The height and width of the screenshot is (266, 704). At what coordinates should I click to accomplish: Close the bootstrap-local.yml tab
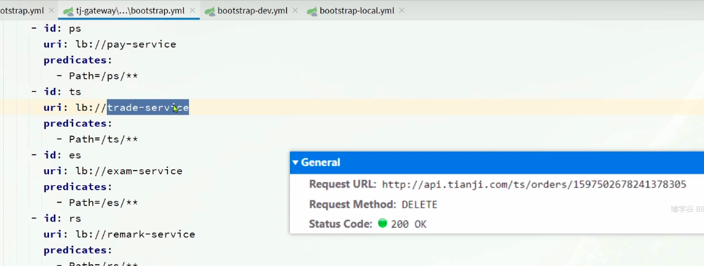pos(401,11)
